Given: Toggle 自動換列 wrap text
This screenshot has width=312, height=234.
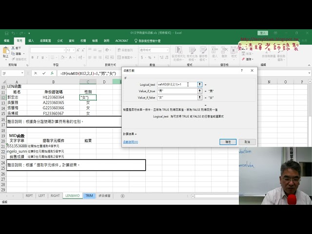Looking at the screenshot, I should [125, 50].
